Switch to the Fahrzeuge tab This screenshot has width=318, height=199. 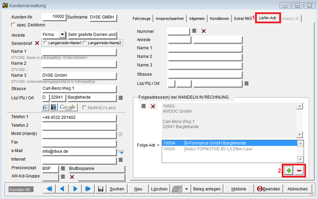(x=142, y=18)
